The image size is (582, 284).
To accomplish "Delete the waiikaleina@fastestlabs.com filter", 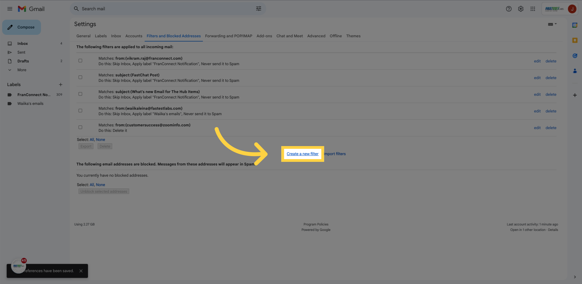I will [551, 111].
